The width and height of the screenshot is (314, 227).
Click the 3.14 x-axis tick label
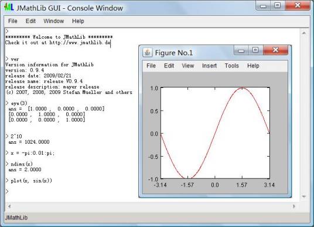click(x=269, y=185)
